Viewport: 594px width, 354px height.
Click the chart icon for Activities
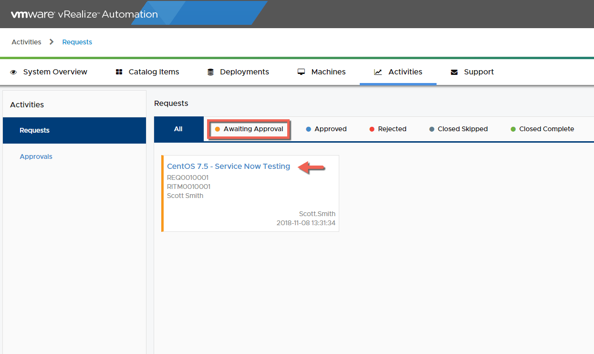[378, 72]
